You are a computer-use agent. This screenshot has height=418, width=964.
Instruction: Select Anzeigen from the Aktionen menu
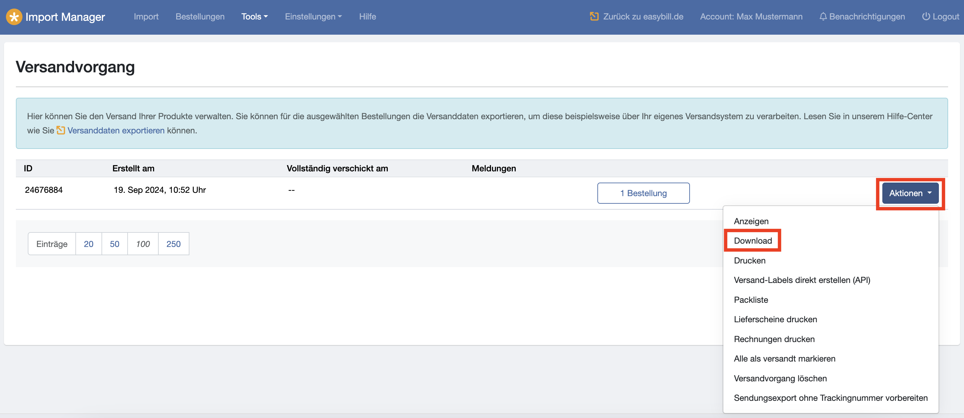click(751, 221)
